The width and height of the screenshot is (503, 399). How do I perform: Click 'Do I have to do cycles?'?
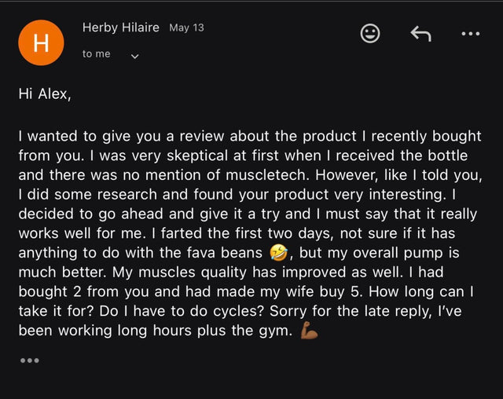pos(182,311)
